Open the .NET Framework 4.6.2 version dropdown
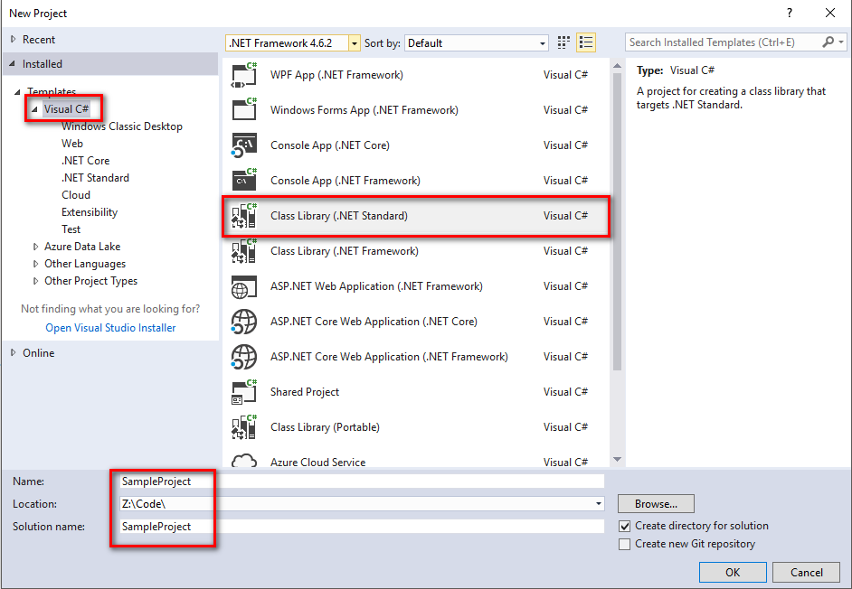 pyautogui.click(x=355, y=43)
